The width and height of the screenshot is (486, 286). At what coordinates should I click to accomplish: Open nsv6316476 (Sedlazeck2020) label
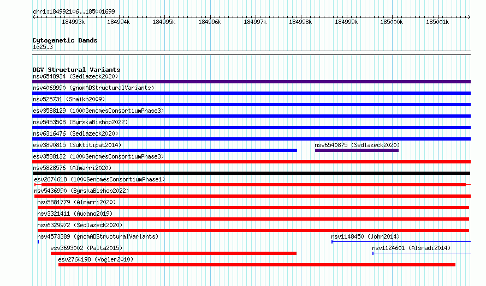click(x=75, y=133)
